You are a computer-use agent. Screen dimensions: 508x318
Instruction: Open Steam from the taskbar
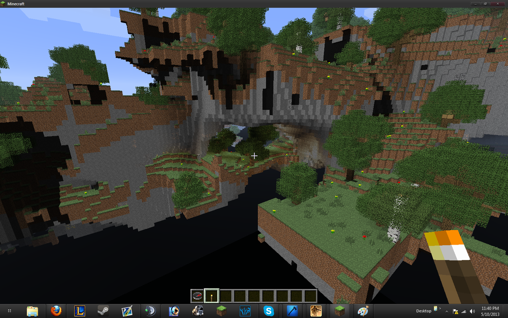coord(103,311)
